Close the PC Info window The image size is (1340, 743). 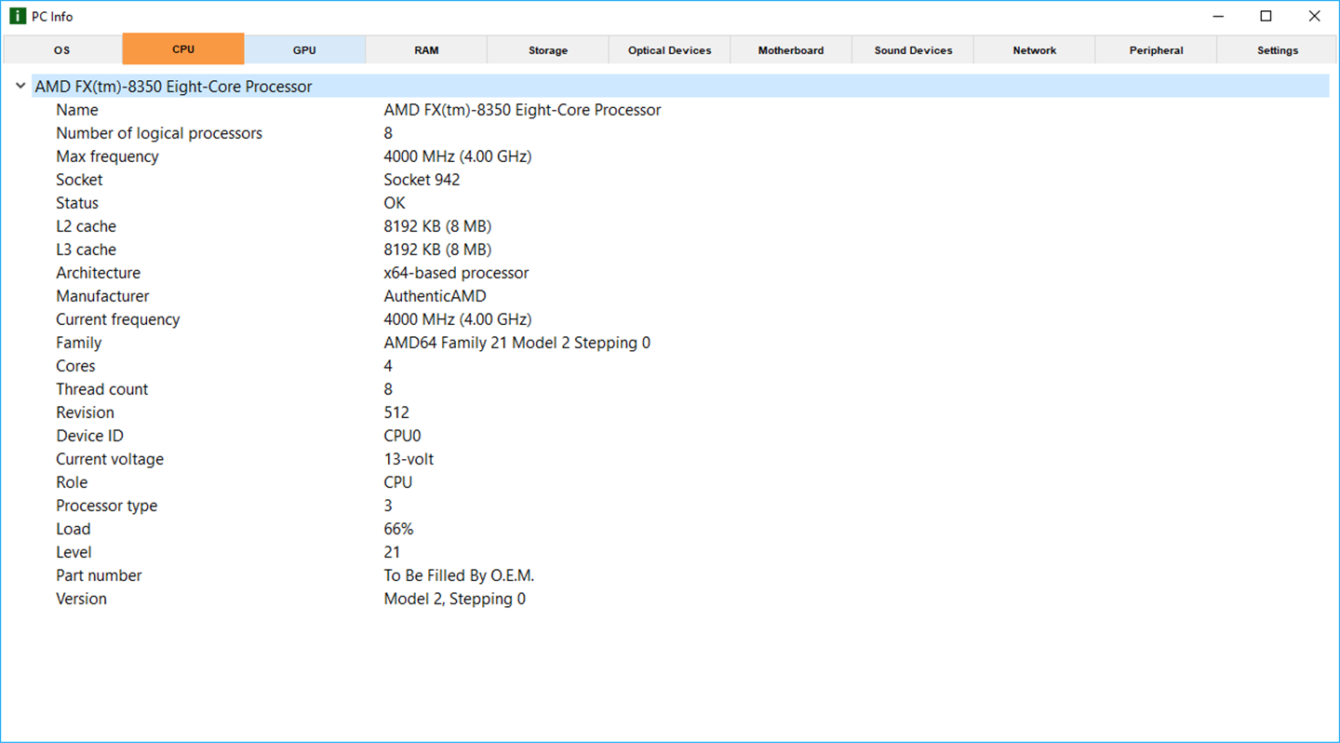(1314, 16)
